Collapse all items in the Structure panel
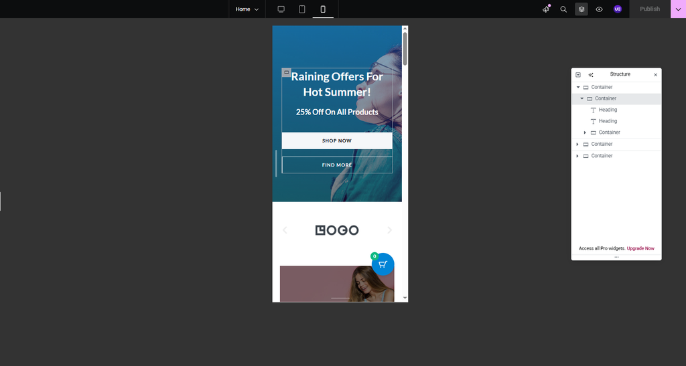686x366 pixels. (x=578, y=75)
